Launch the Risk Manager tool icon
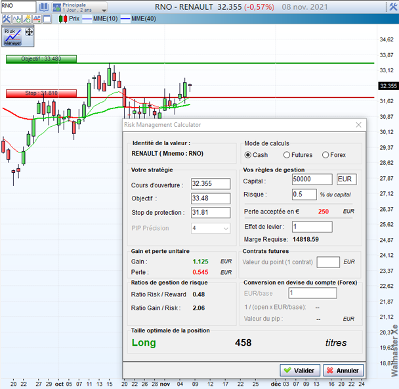This screenshot has width=399, height=389. (12, 37)
